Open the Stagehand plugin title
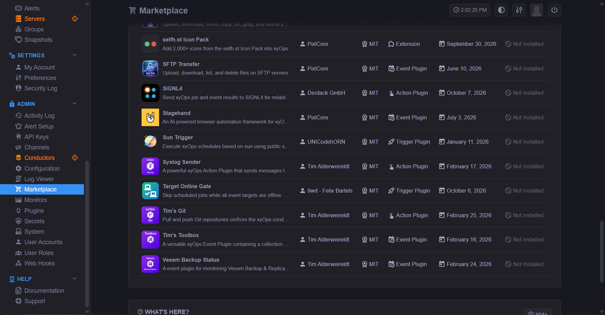This screenshot has width=605, height=315. click(177, 113)
